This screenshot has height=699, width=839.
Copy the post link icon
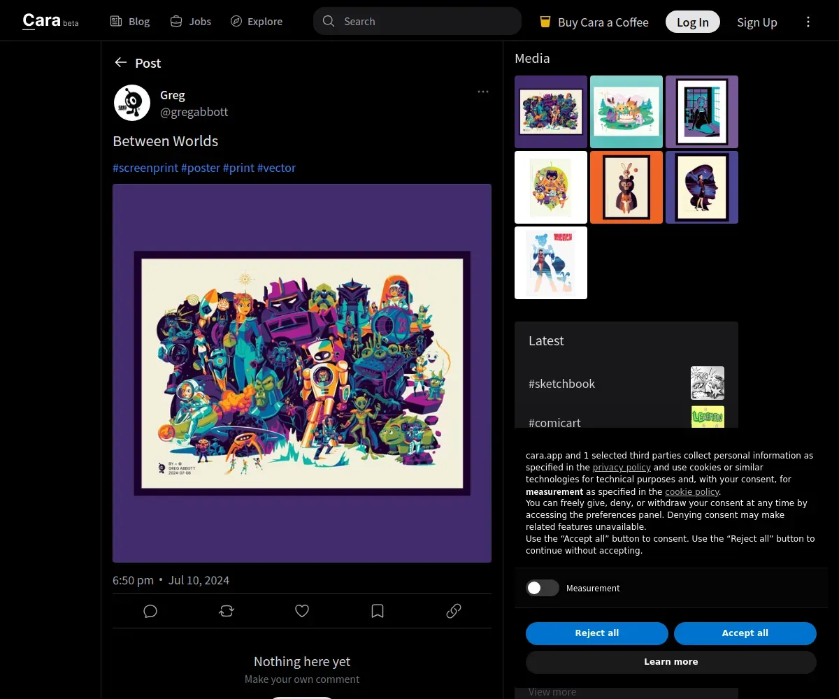click(x=454, y=611)
